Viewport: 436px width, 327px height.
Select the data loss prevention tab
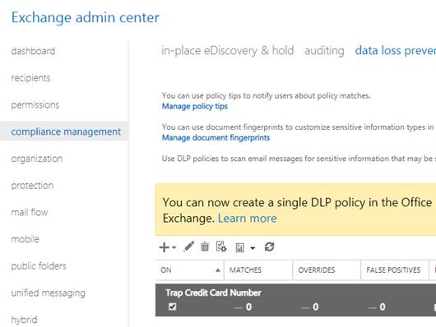pos(396,51)
